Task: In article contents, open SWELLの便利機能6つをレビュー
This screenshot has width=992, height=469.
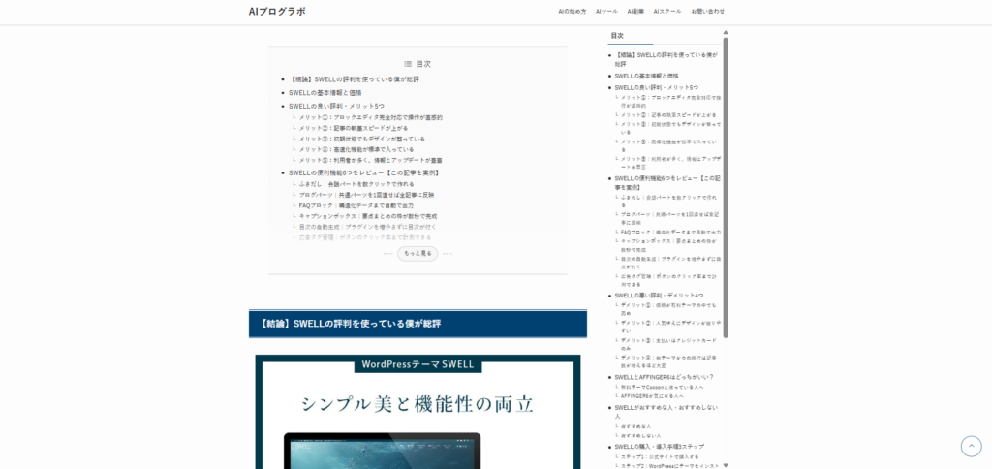Action: (x=365, y=172)
